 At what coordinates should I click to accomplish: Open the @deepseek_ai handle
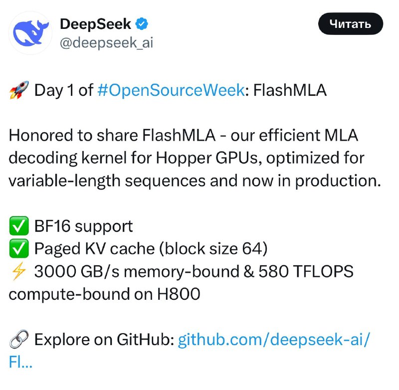[107, 42]
